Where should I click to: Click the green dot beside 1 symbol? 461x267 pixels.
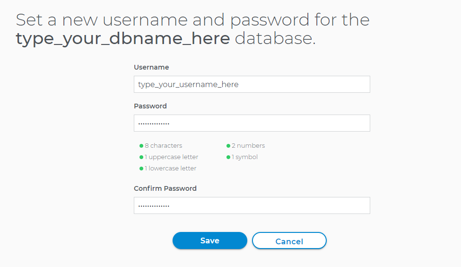228,157
